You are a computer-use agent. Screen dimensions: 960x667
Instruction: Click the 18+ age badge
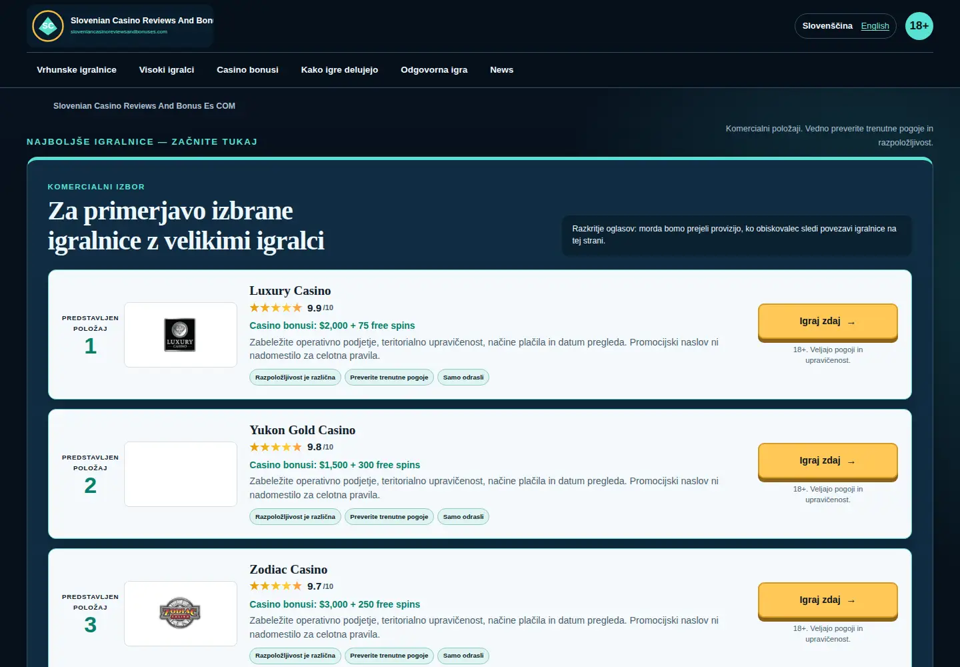pos(919,26)
